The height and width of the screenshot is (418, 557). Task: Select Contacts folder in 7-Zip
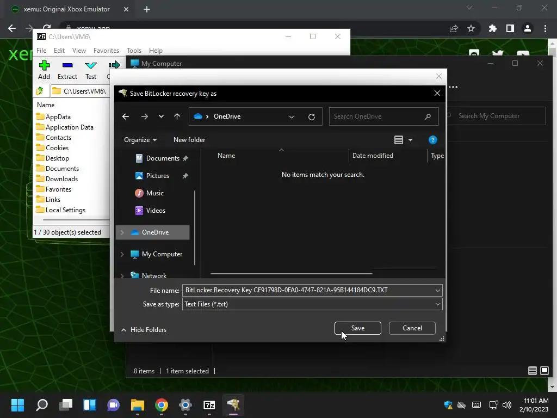(54, 138)
